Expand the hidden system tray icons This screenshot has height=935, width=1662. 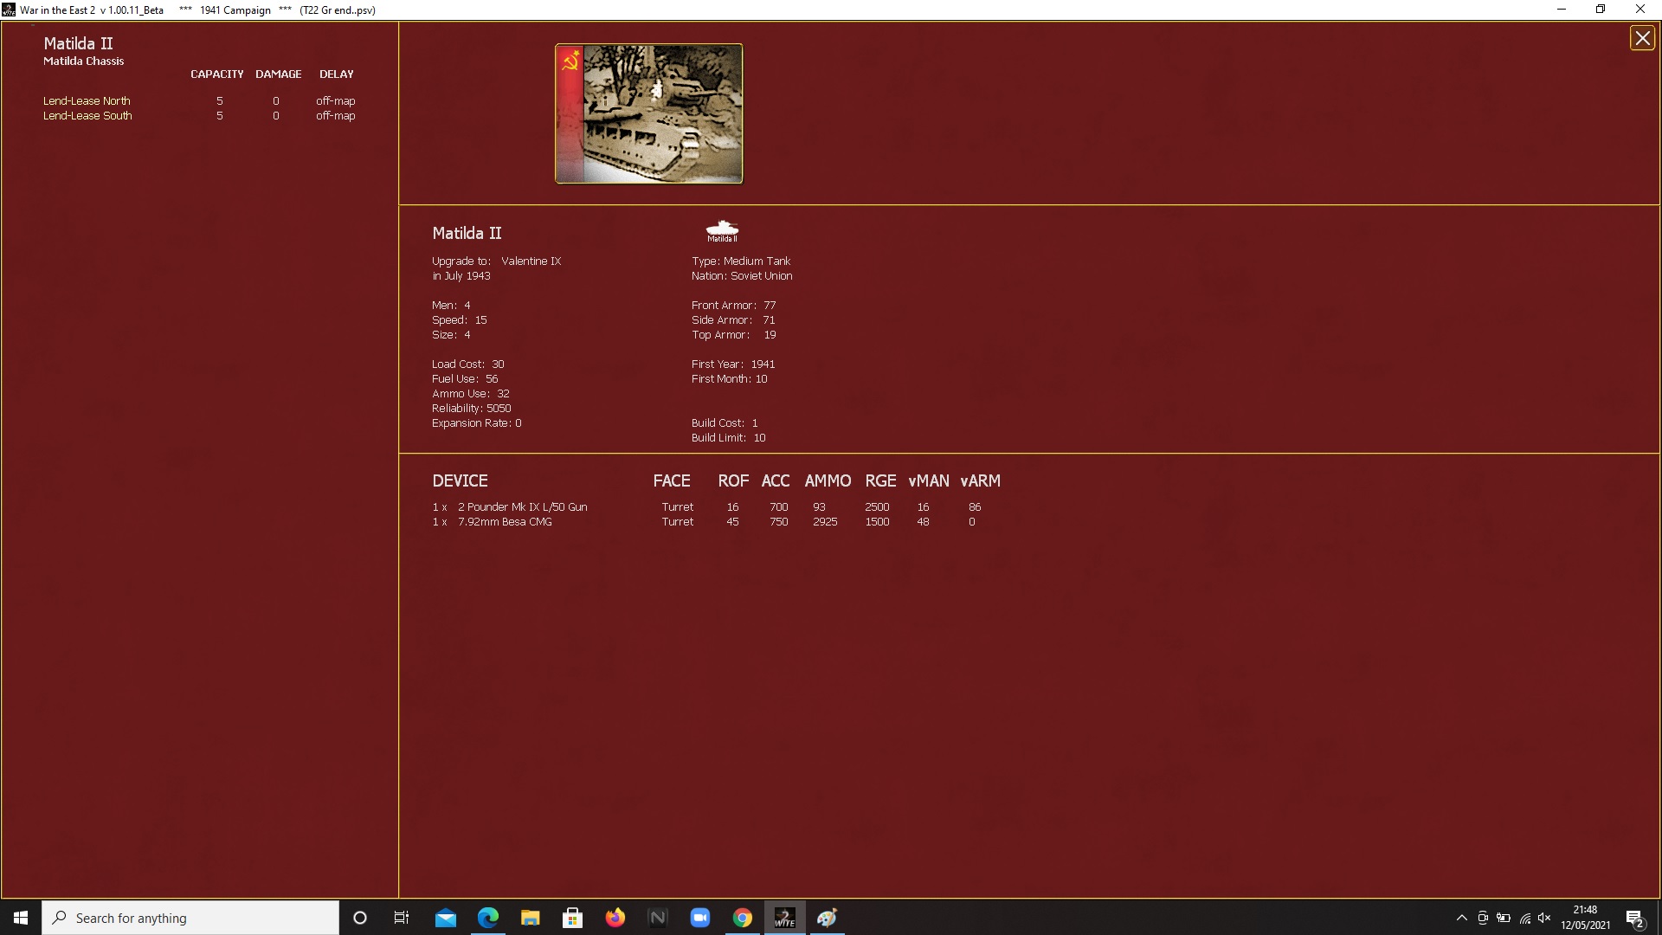pyautogui.click(x=1461, y=918)
